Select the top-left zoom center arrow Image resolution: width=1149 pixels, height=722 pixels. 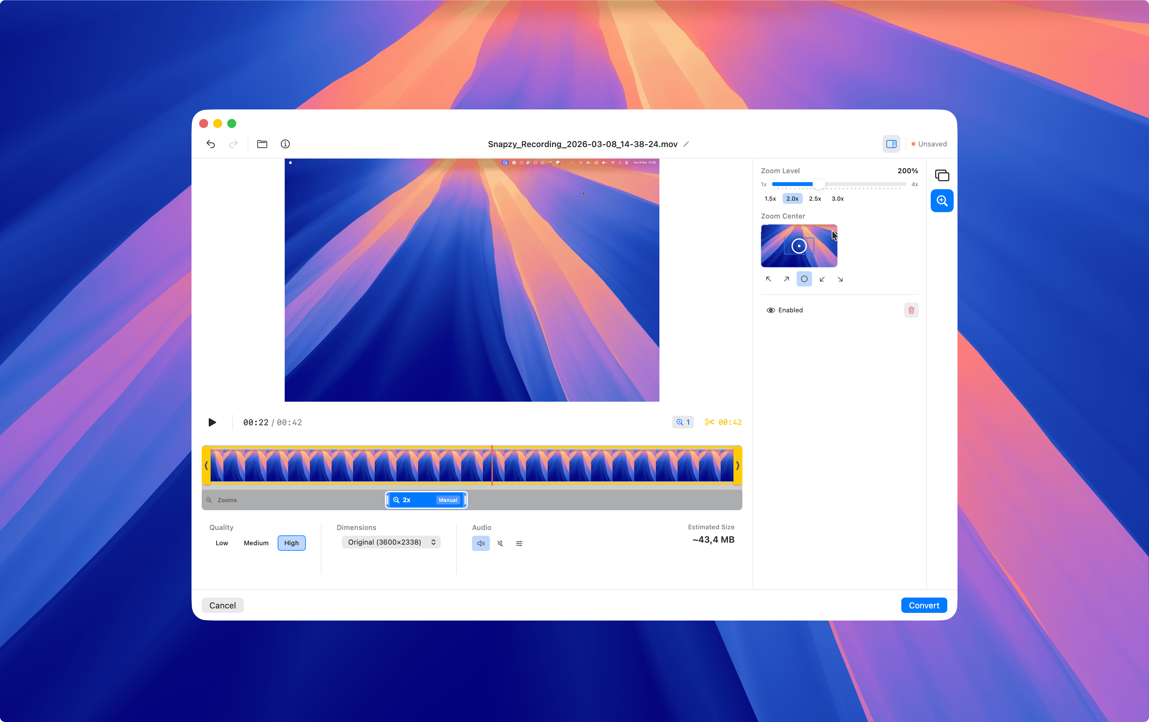tap(768, 279)
